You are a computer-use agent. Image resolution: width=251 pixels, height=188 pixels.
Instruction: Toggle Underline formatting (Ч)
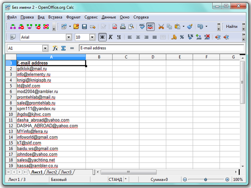(119, 37)
